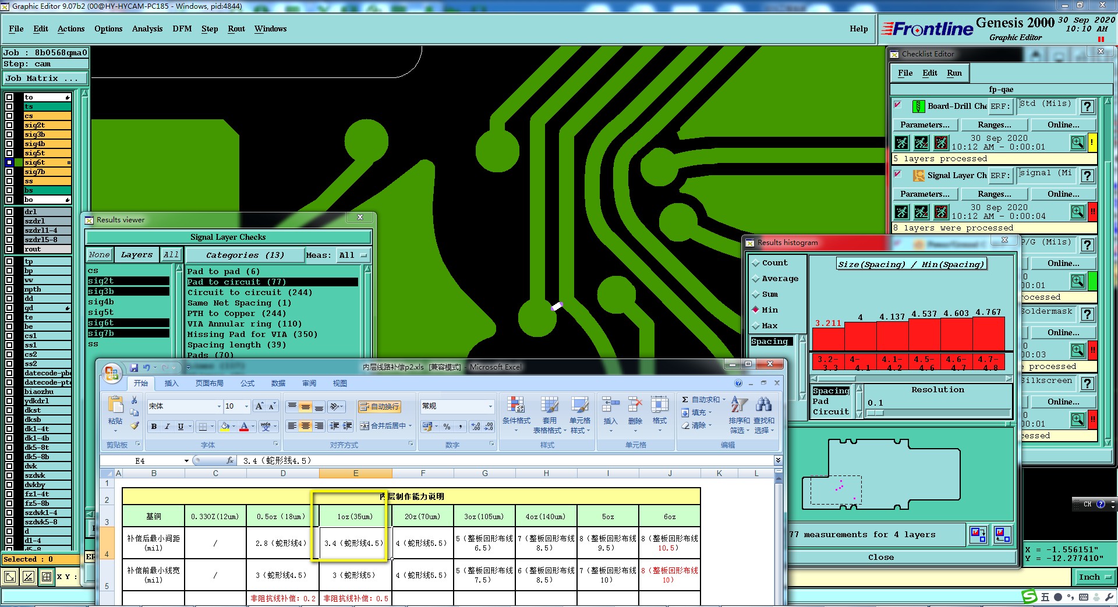Screen dimensions: 1118x607
Task: Open Excel font name dropdown
Action: 219,406
